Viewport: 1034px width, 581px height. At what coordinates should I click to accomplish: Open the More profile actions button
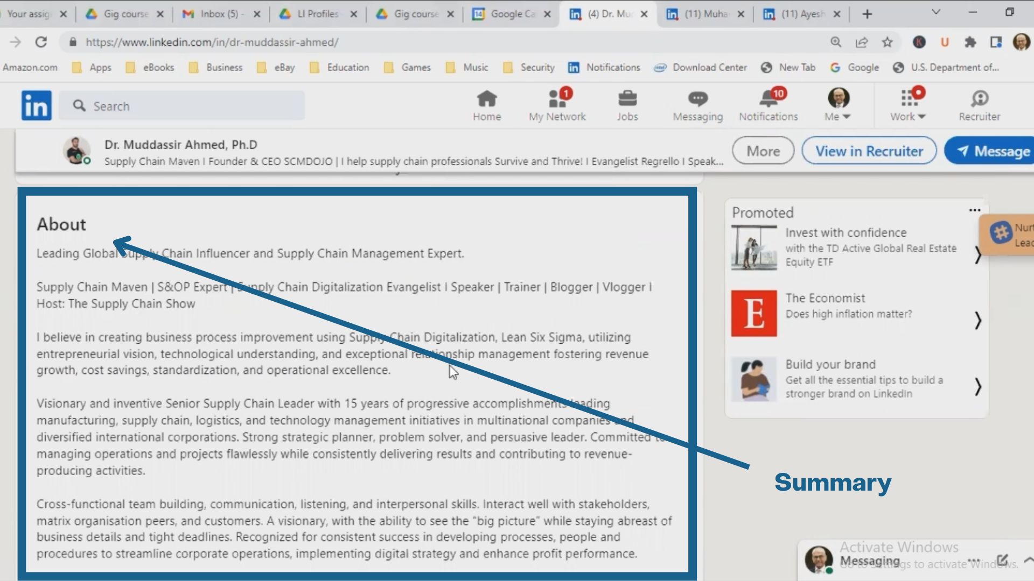coord(763,151)
